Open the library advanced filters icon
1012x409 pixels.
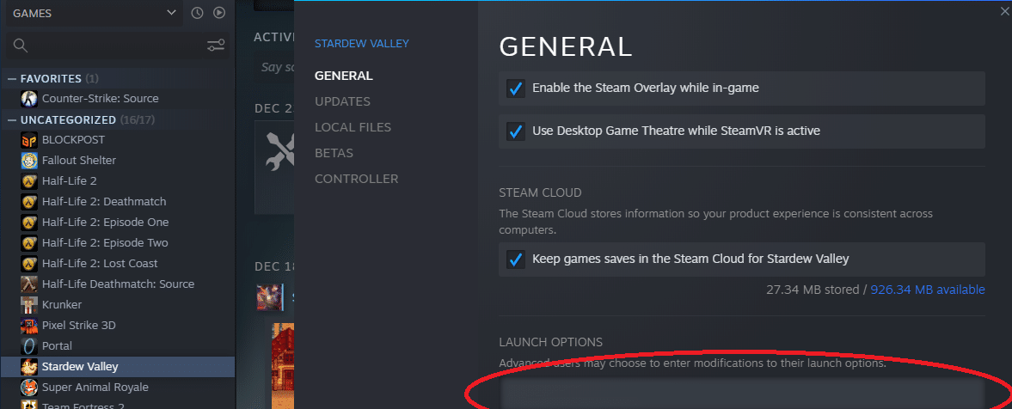(x=216, y=46)
